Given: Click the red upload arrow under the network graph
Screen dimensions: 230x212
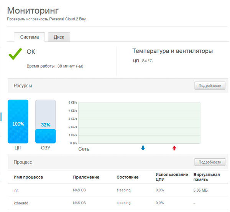Looking at the screenshot, I should point(174,148).
